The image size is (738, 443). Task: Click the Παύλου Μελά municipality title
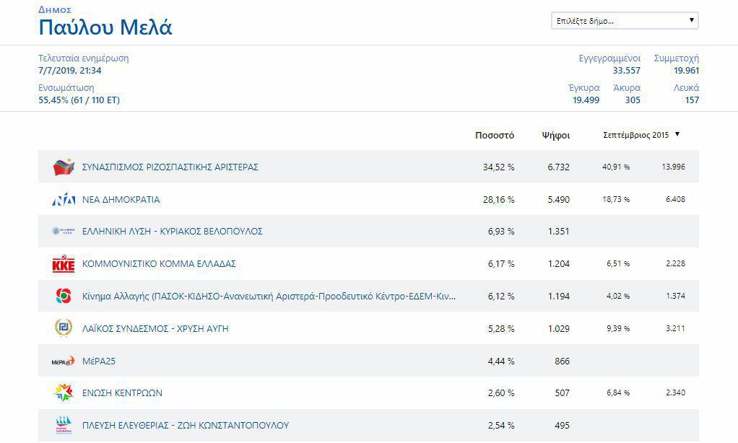click(105, 28)
